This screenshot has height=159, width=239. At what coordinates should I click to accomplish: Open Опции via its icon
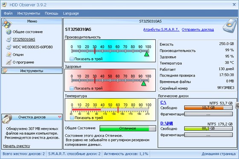(x=9, y=54)
